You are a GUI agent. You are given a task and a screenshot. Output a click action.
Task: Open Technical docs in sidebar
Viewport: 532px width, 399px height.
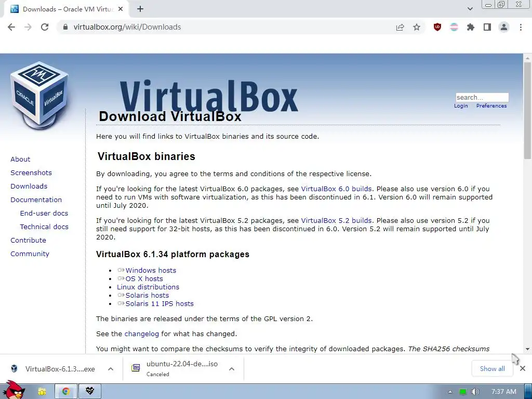coord(44,227)
